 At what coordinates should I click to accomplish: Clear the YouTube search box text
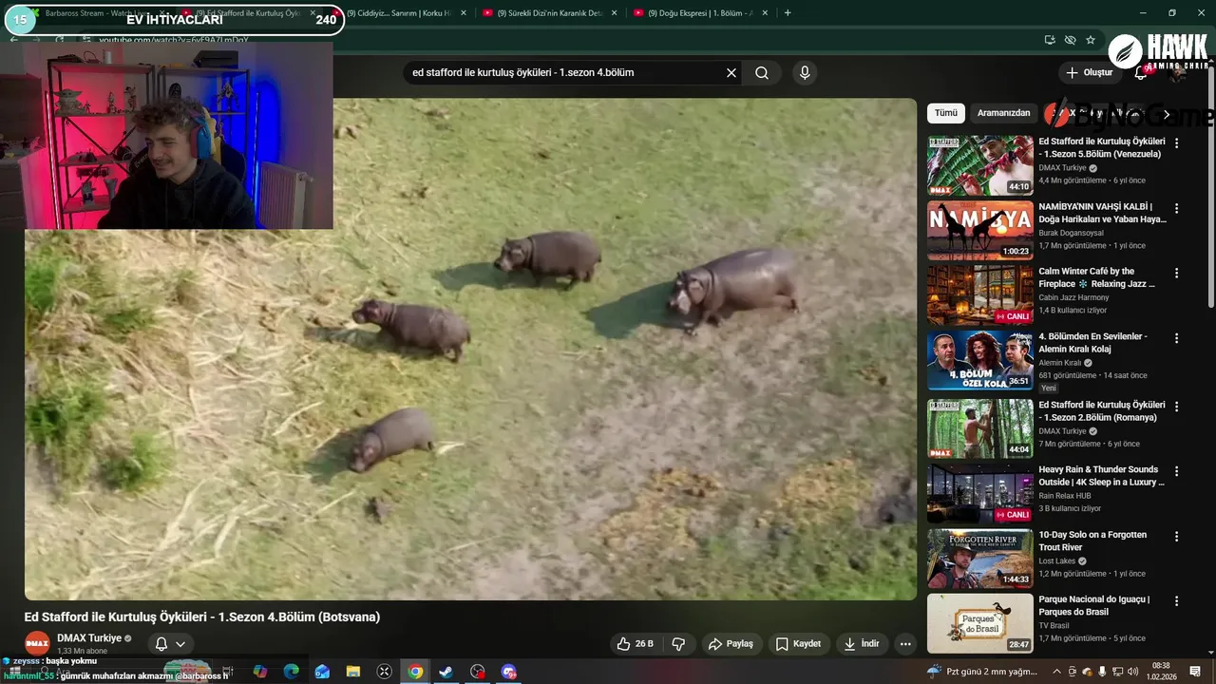click(731, 72)
